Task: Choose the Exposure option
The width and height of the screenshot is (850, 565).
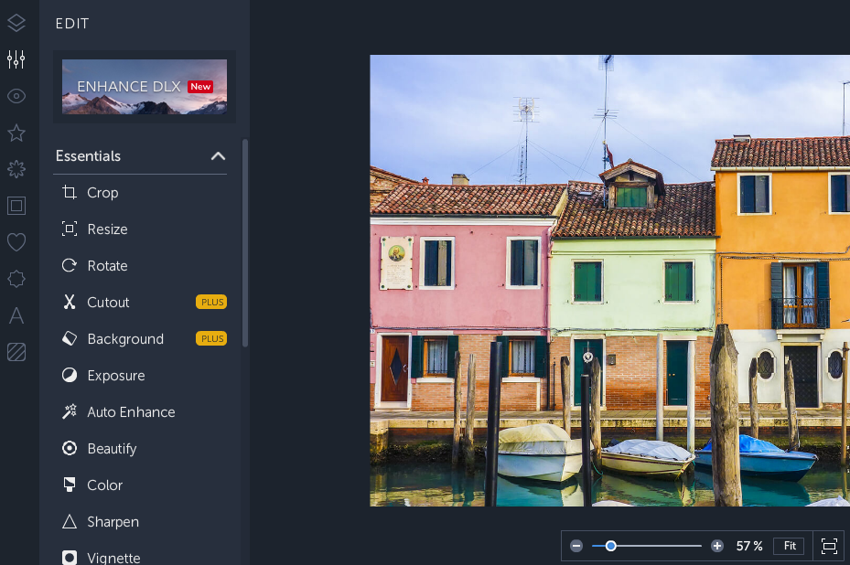Action: click(115, 376)
